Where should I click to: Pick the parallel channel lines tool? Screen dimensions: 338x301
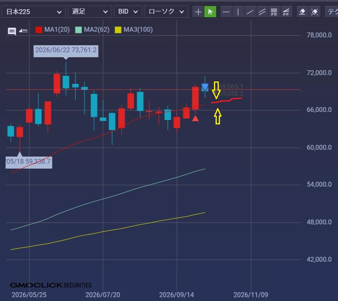pos(262,12)
